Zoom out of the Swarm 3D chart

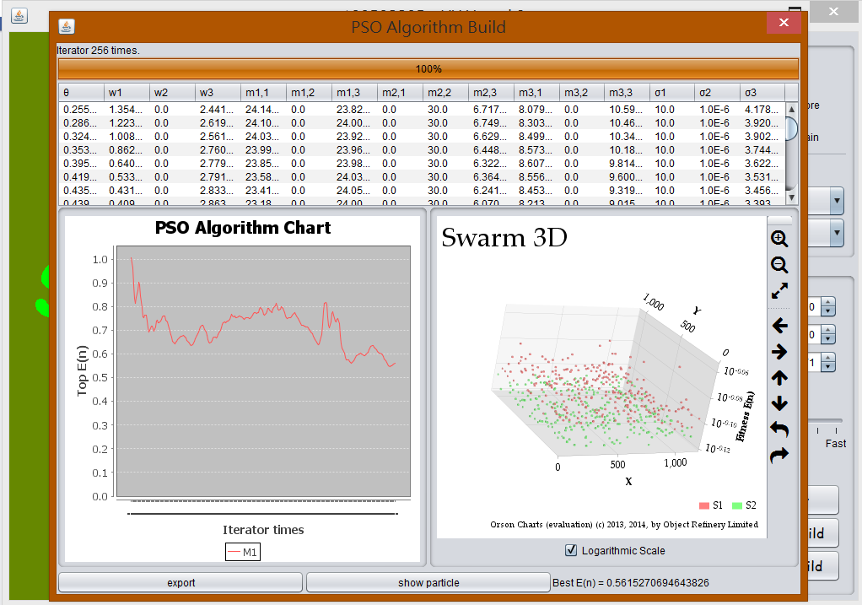click(x=779, y=265)
